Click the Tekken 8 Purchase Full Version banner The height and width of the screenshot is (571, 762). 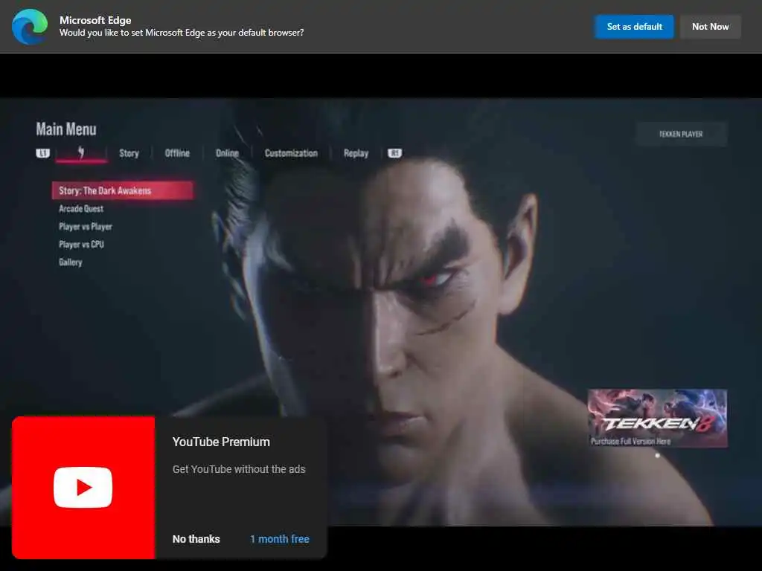658,418
